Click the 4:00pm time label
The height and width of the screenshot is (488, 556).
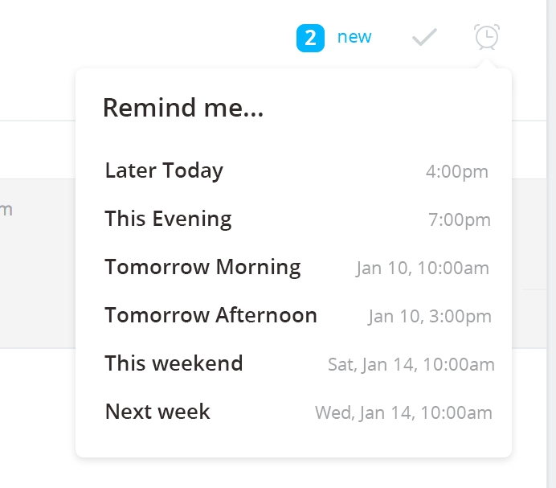coord(457,172)
